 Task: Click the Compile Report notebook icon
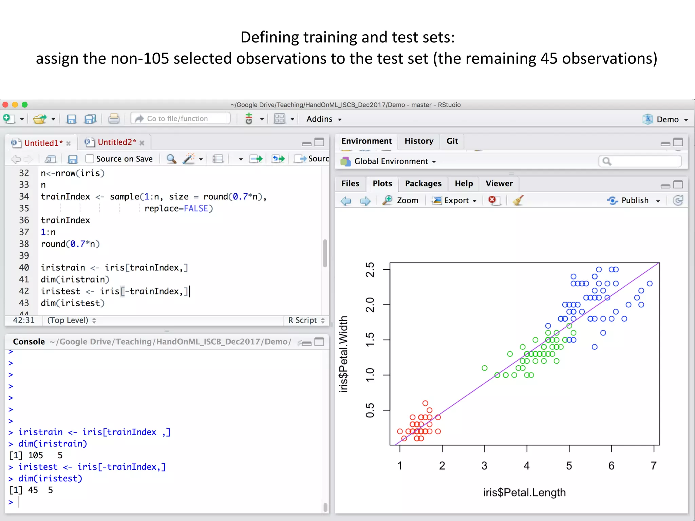point(218,159)
